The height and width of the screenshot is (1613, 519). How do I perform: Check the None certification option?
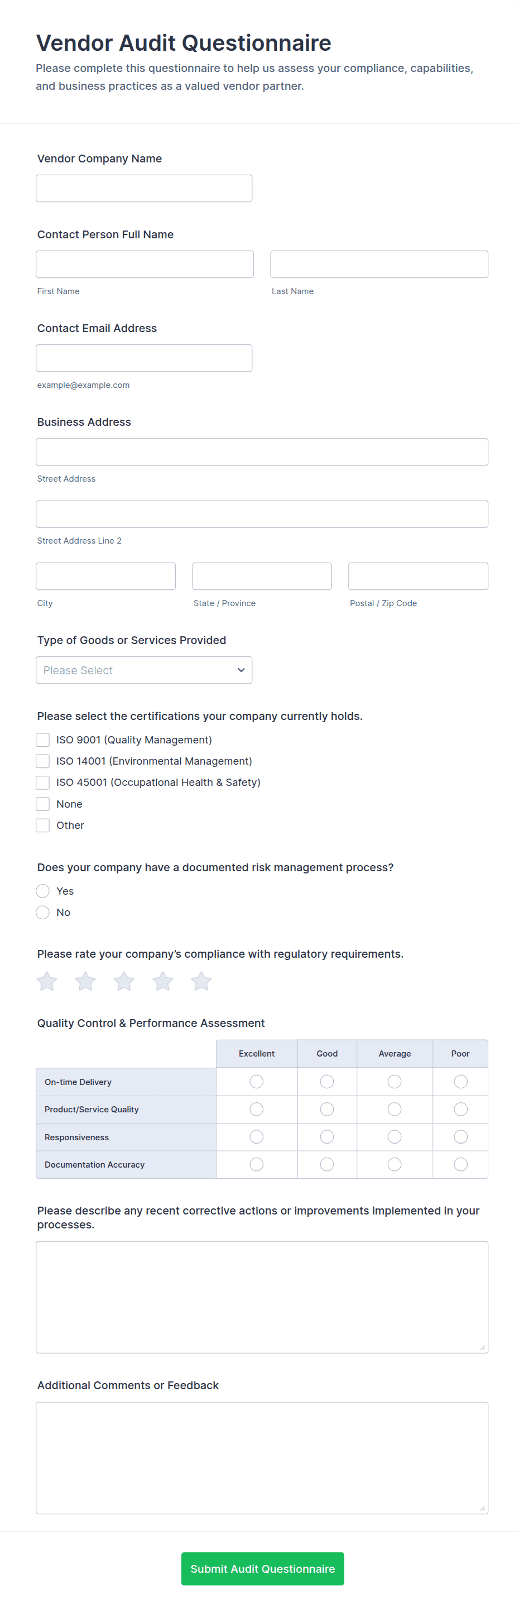point(42,804)
